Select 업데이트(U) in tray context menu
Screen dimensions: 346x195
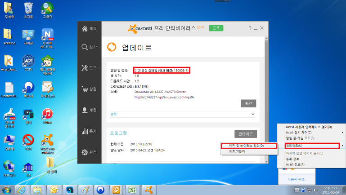coord(312,146)
